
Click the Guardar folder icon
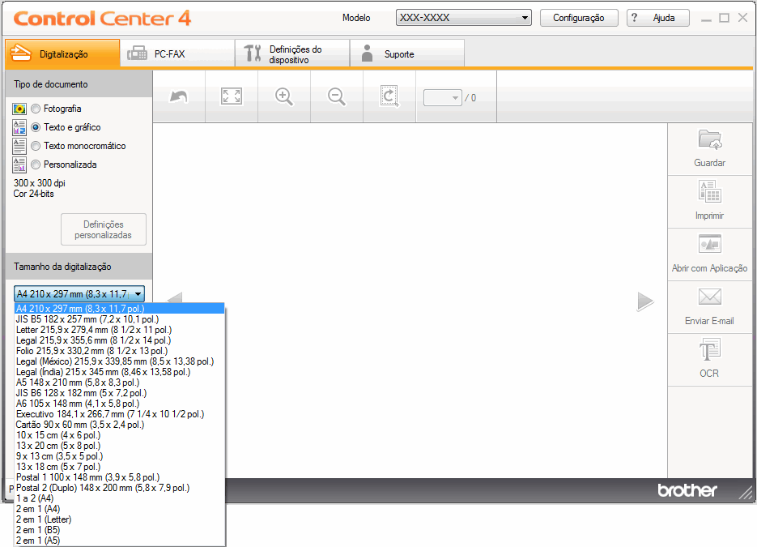(x=710, y=139)
